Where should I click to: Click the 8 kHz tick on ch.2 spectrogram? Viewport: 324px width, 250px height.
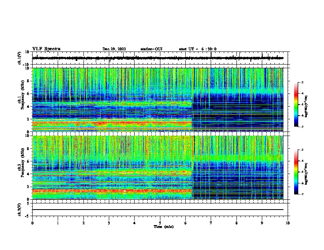click(x=29, y=149)
